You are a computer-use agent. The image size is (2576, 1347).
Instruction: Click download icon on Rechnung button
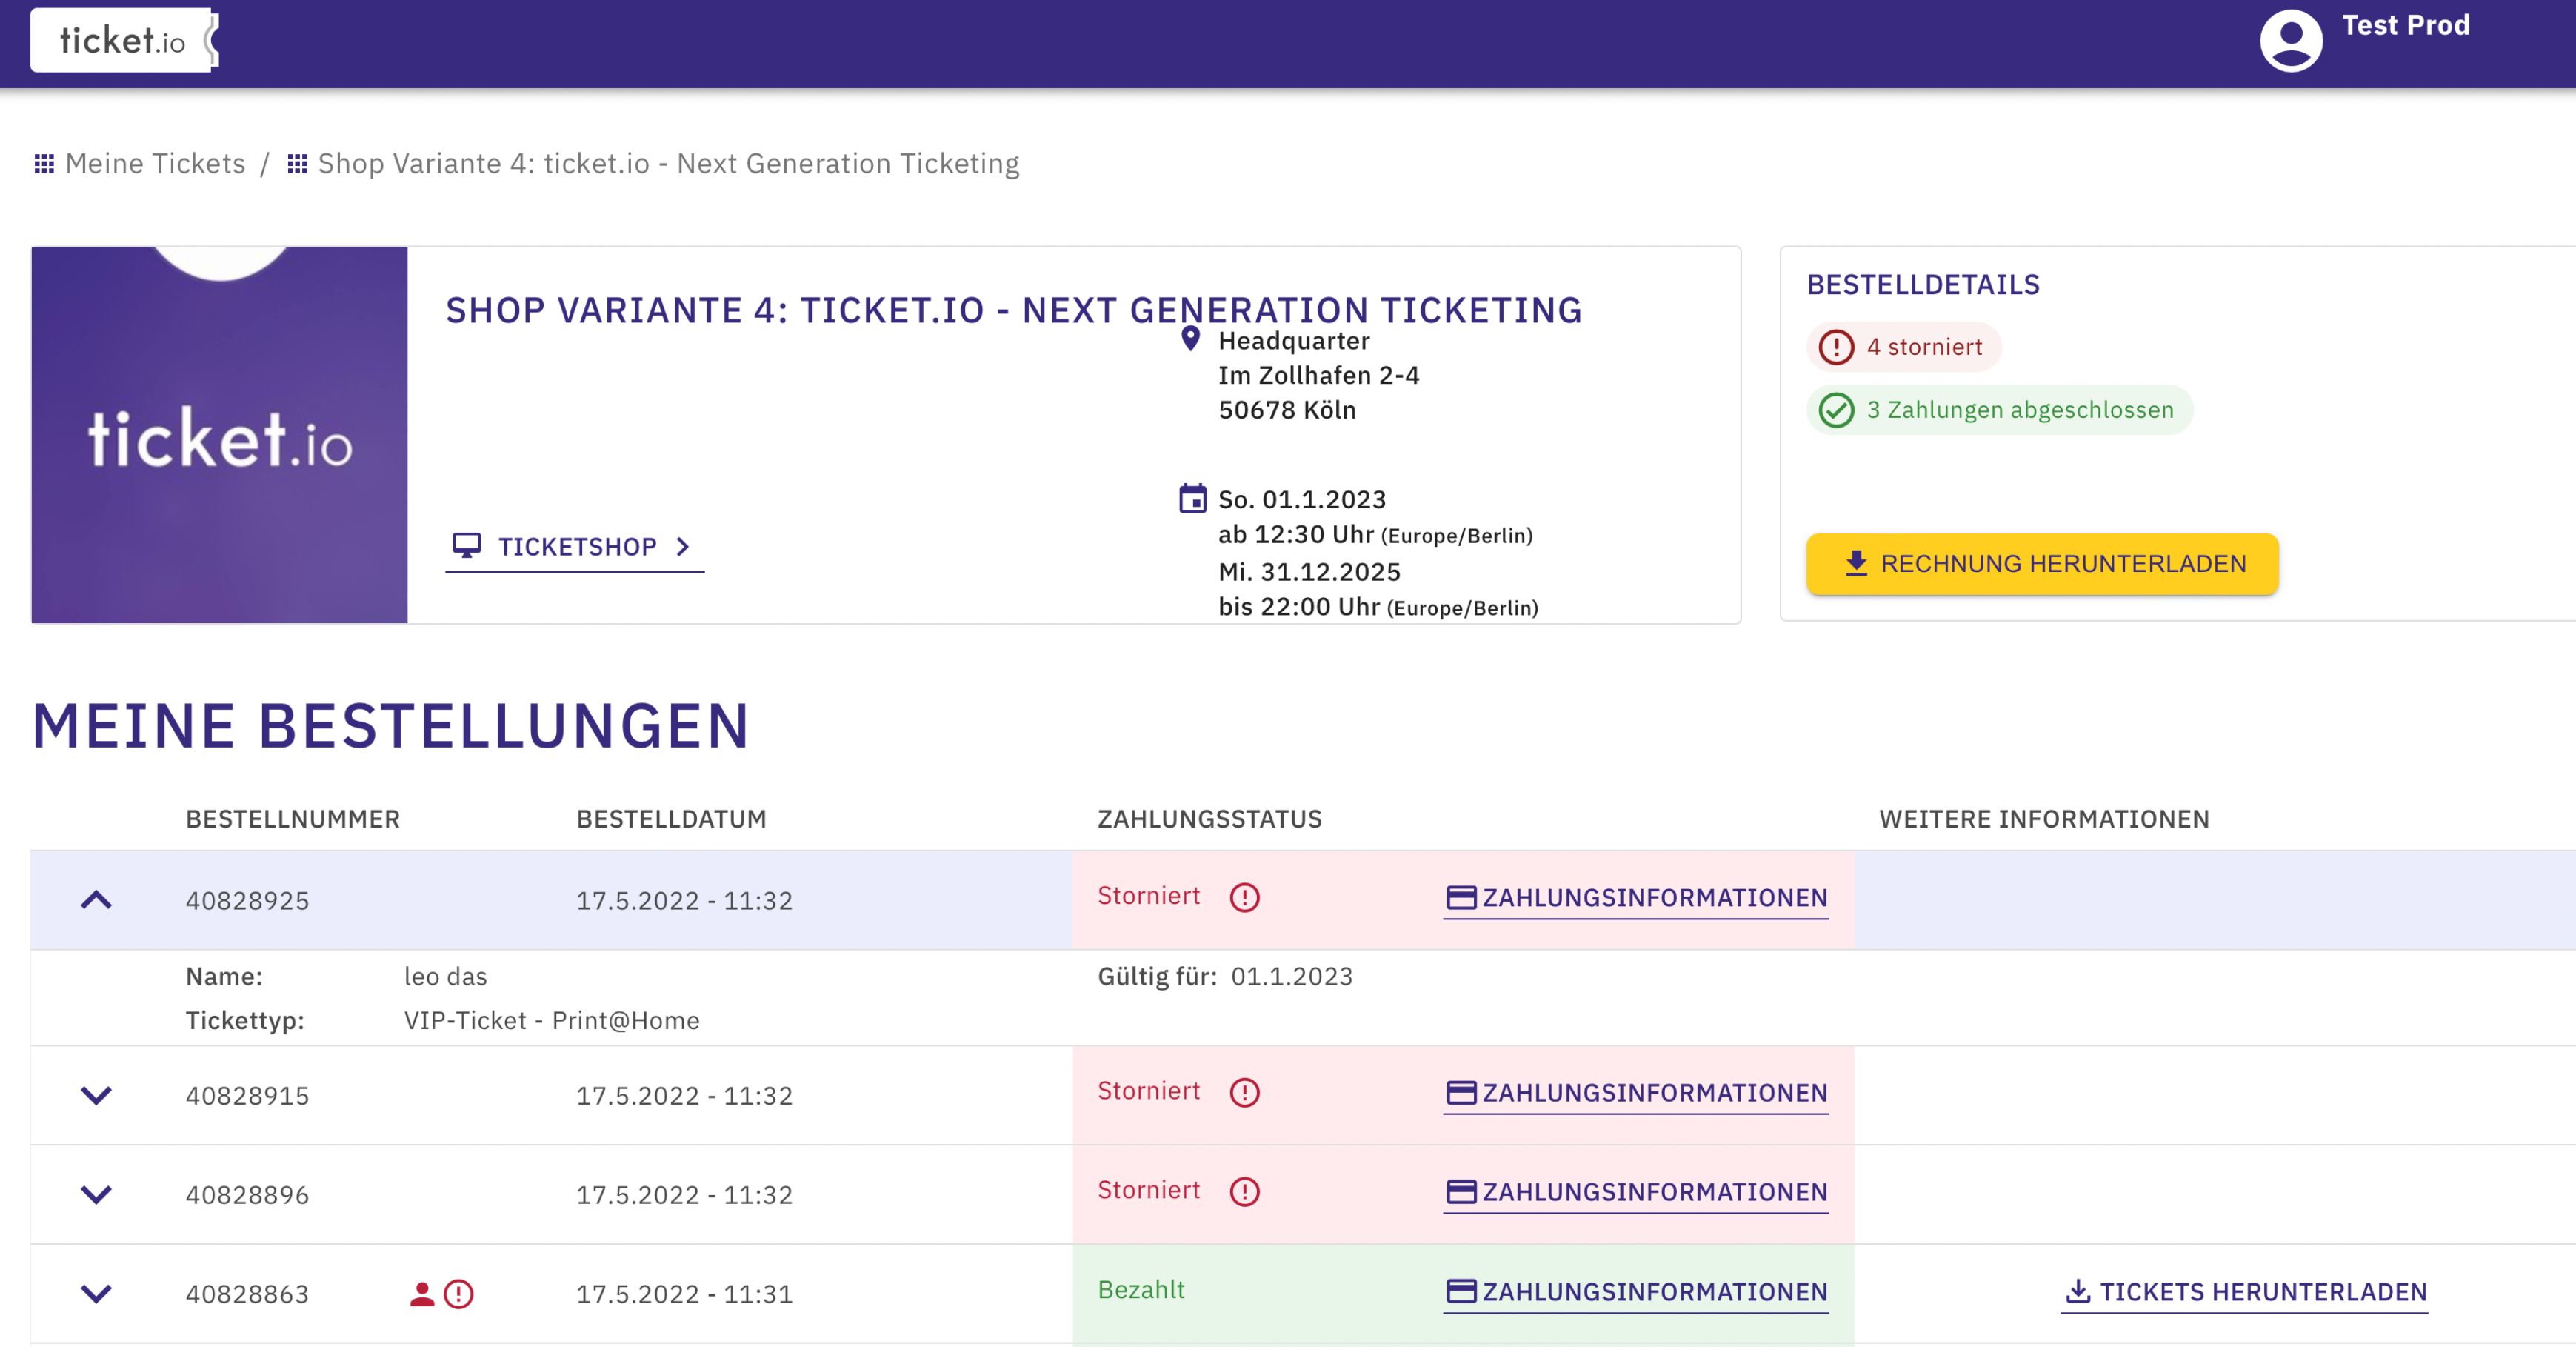tap(1855, 563)
